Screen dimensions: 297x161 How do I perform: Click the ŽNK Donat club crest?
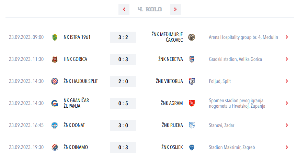coord(55,125)
